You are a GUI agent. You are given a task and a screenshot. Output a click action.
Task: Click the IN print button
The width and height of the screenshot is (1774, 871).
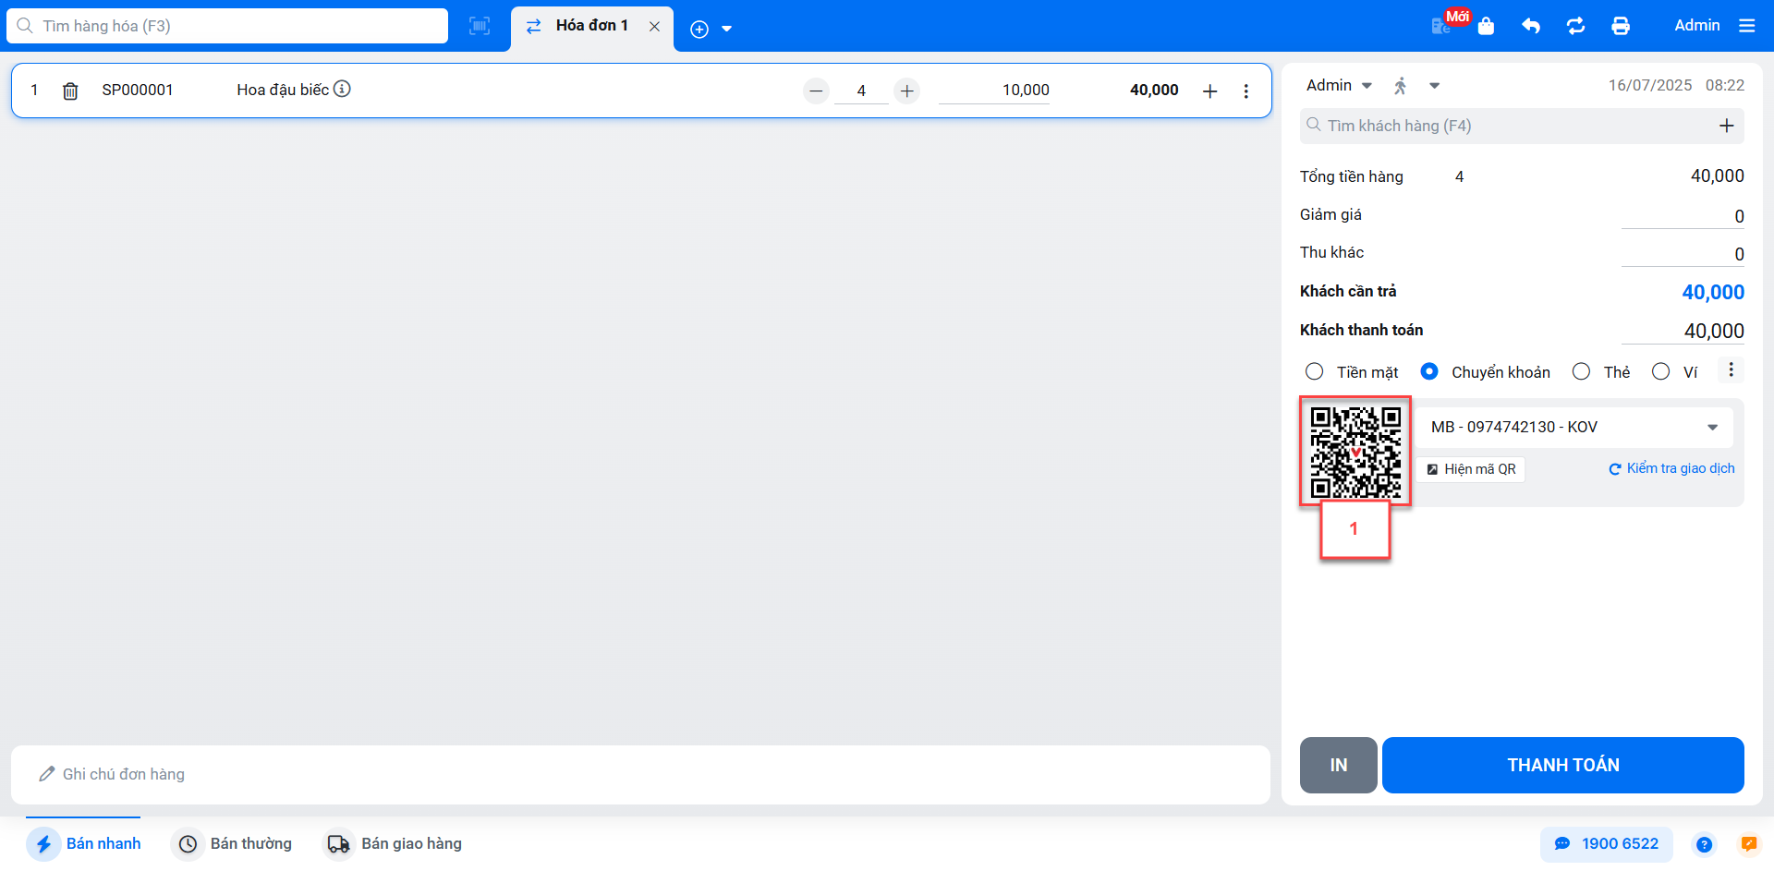(x=1338, y=765)
